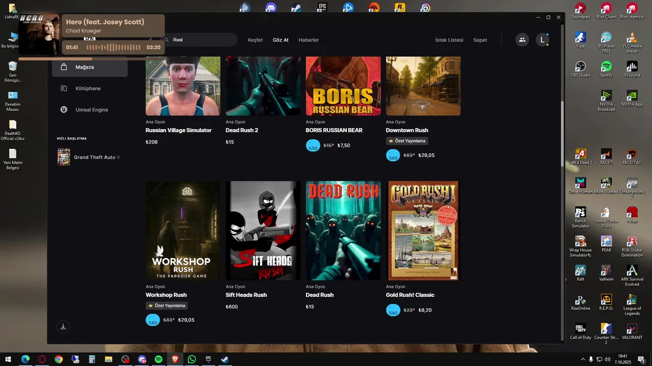
Task: Open EA app desktop shortcut
Action: tap(374, 8)
